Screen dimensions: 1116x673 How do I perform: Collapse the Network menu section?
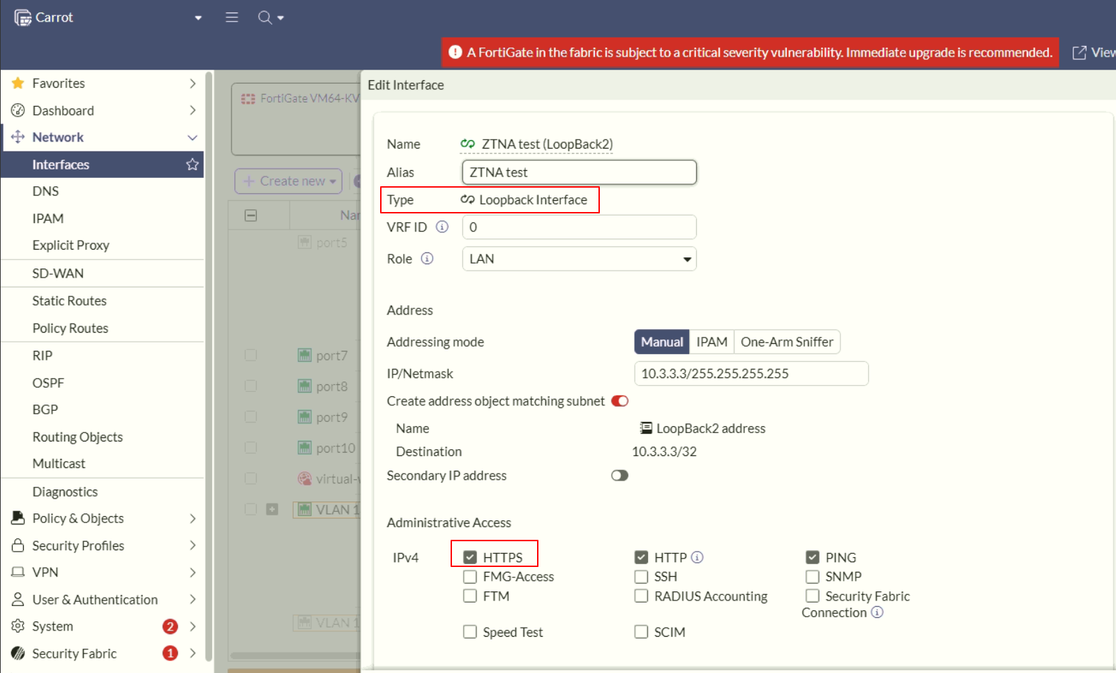tap(193, 137)
